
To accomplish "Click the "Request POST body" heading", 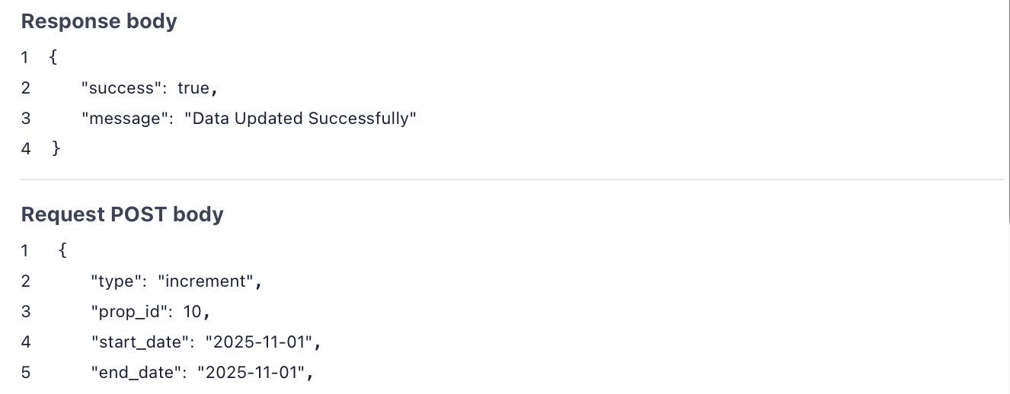I will click(122, 214).
